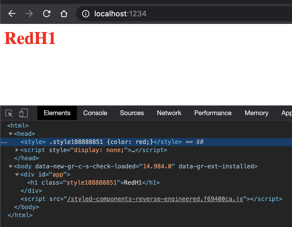Switch to the Console tab
Viewport: 292px width, 227px height.
tap(95, 113)
